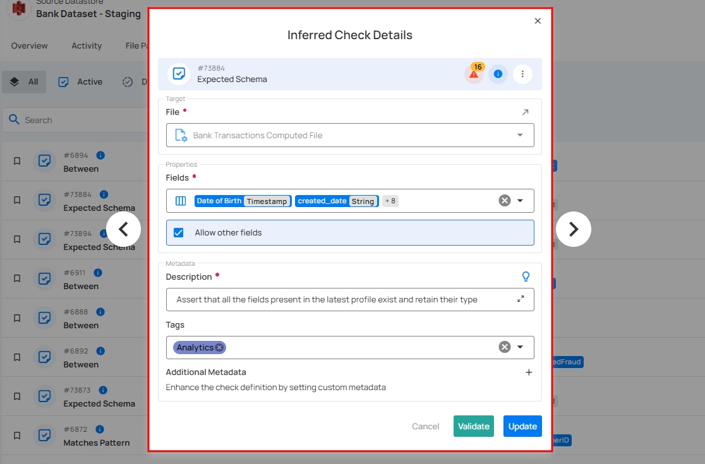705x464 pixels.
Task: Toggle the bookmark on Matches Pattern check #6872
Action: point(17,435)
